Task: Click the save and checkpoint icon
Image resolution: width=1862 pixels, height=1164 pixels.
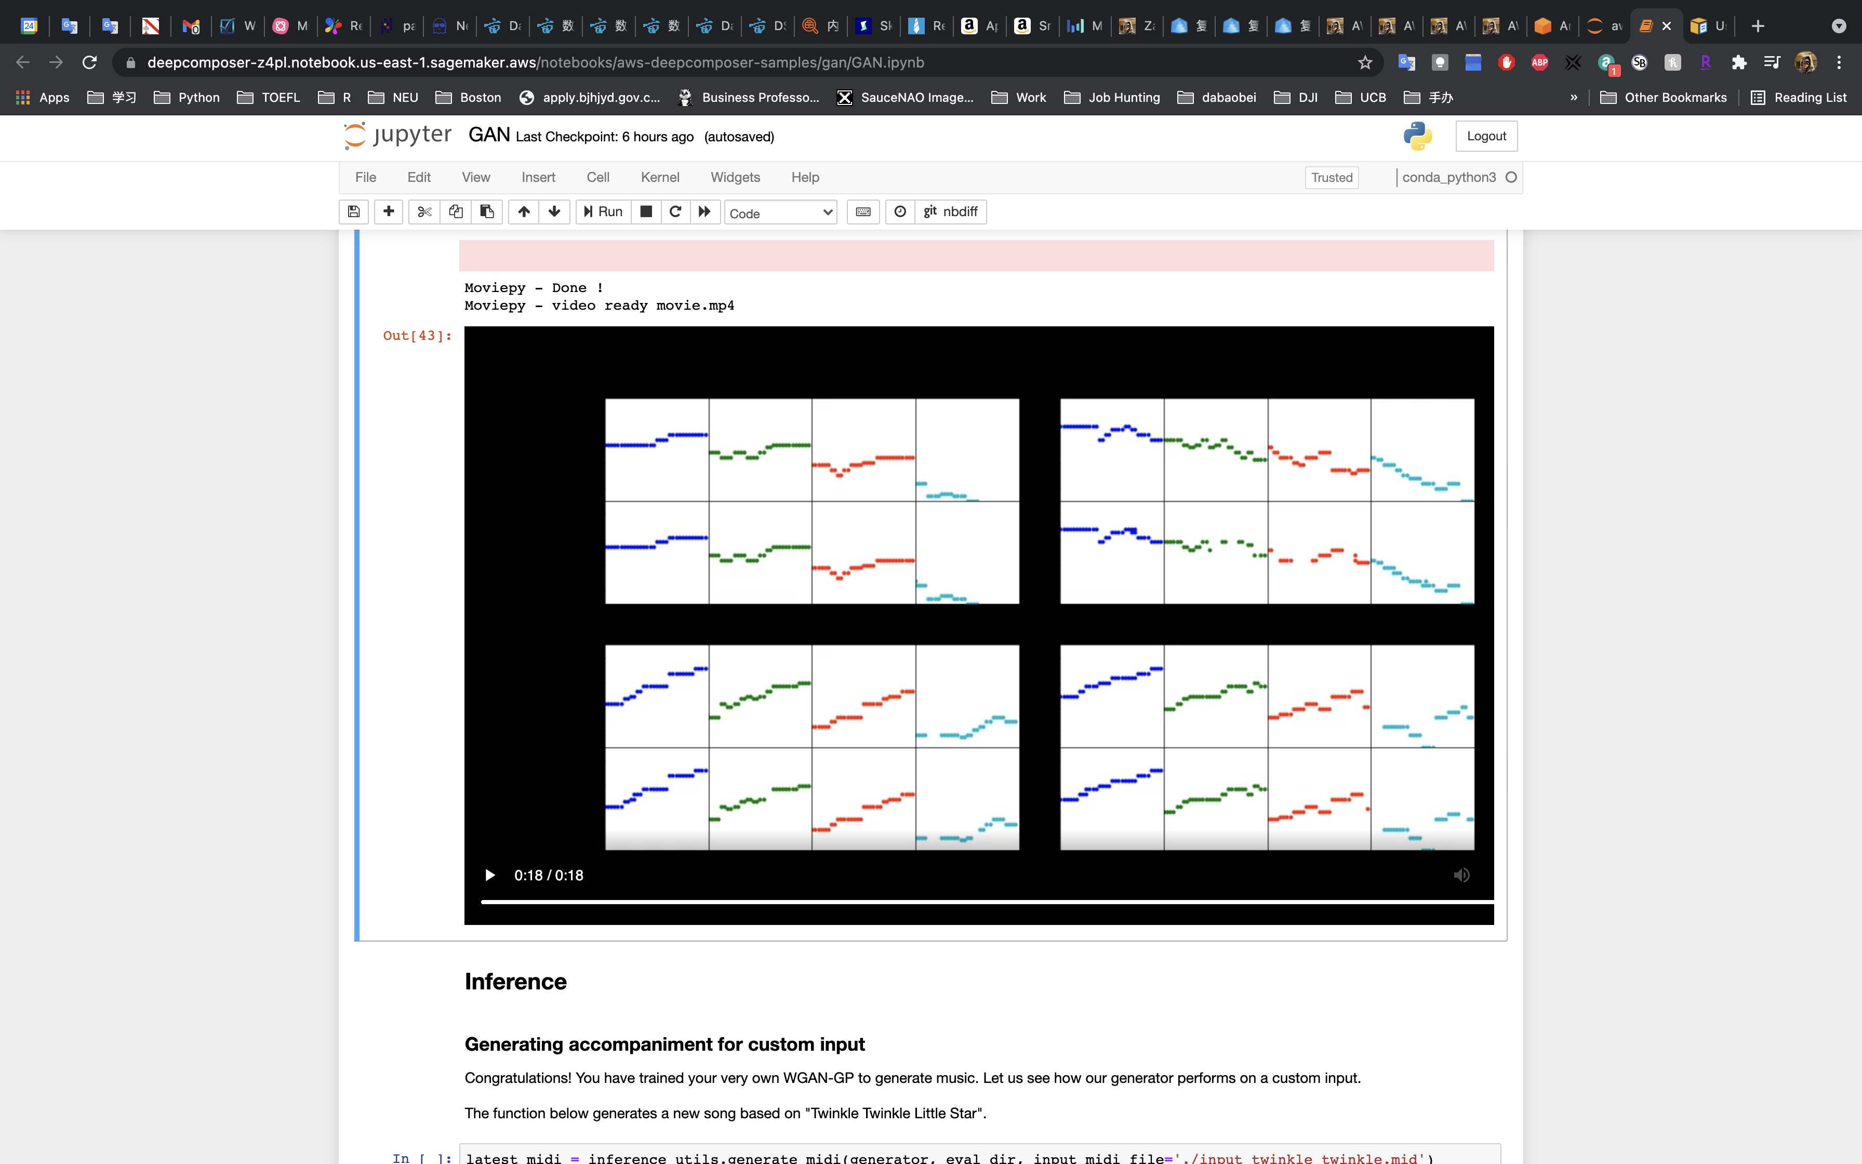Action: click(x=353, y=211)
